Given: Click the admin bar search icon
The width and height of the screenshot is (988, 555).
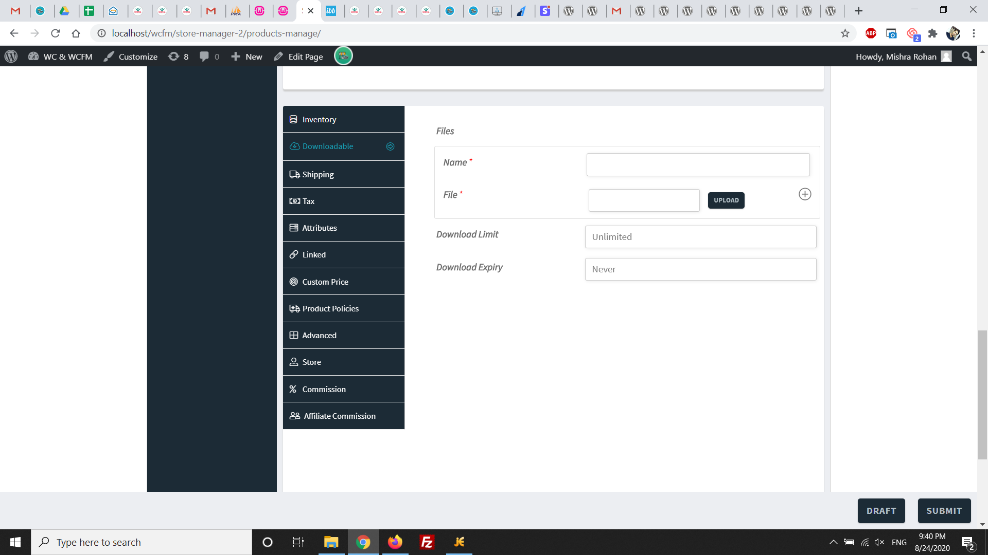Looking at the screenshot, I should tap(967, 57).
